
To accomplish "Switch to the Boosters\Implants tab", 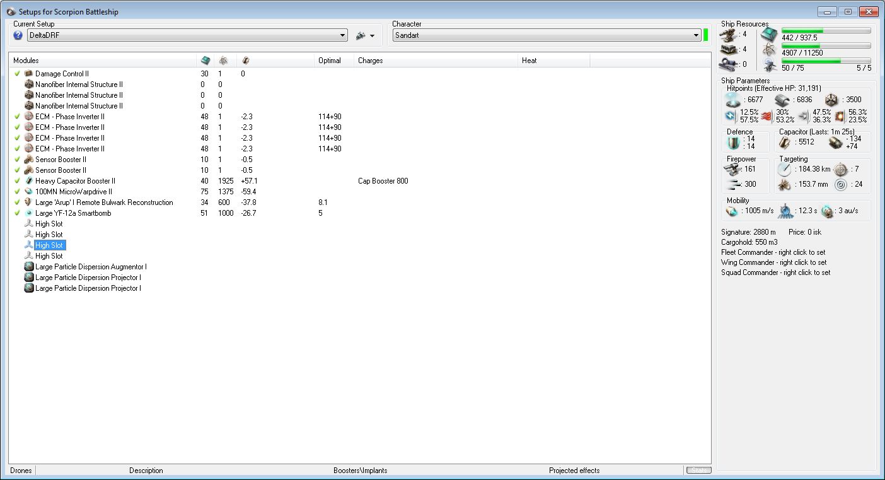I will pos(361,471).
